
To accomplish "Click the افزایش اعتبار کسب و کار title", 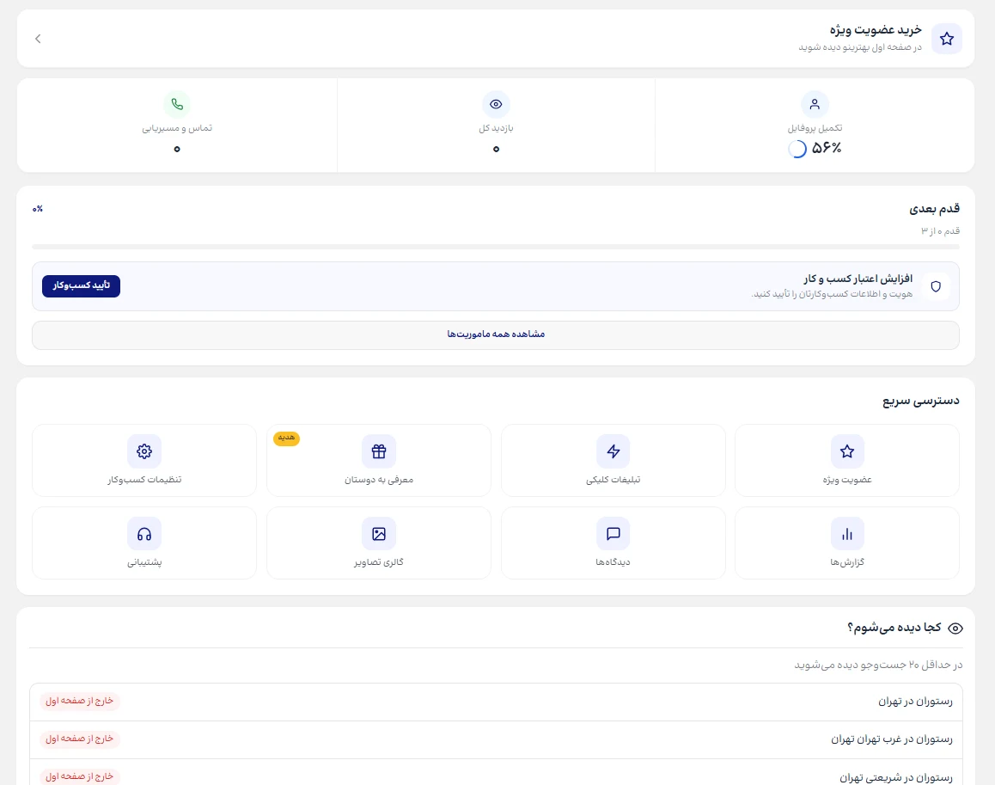I will pyautogui.click(x=858, y=279).
